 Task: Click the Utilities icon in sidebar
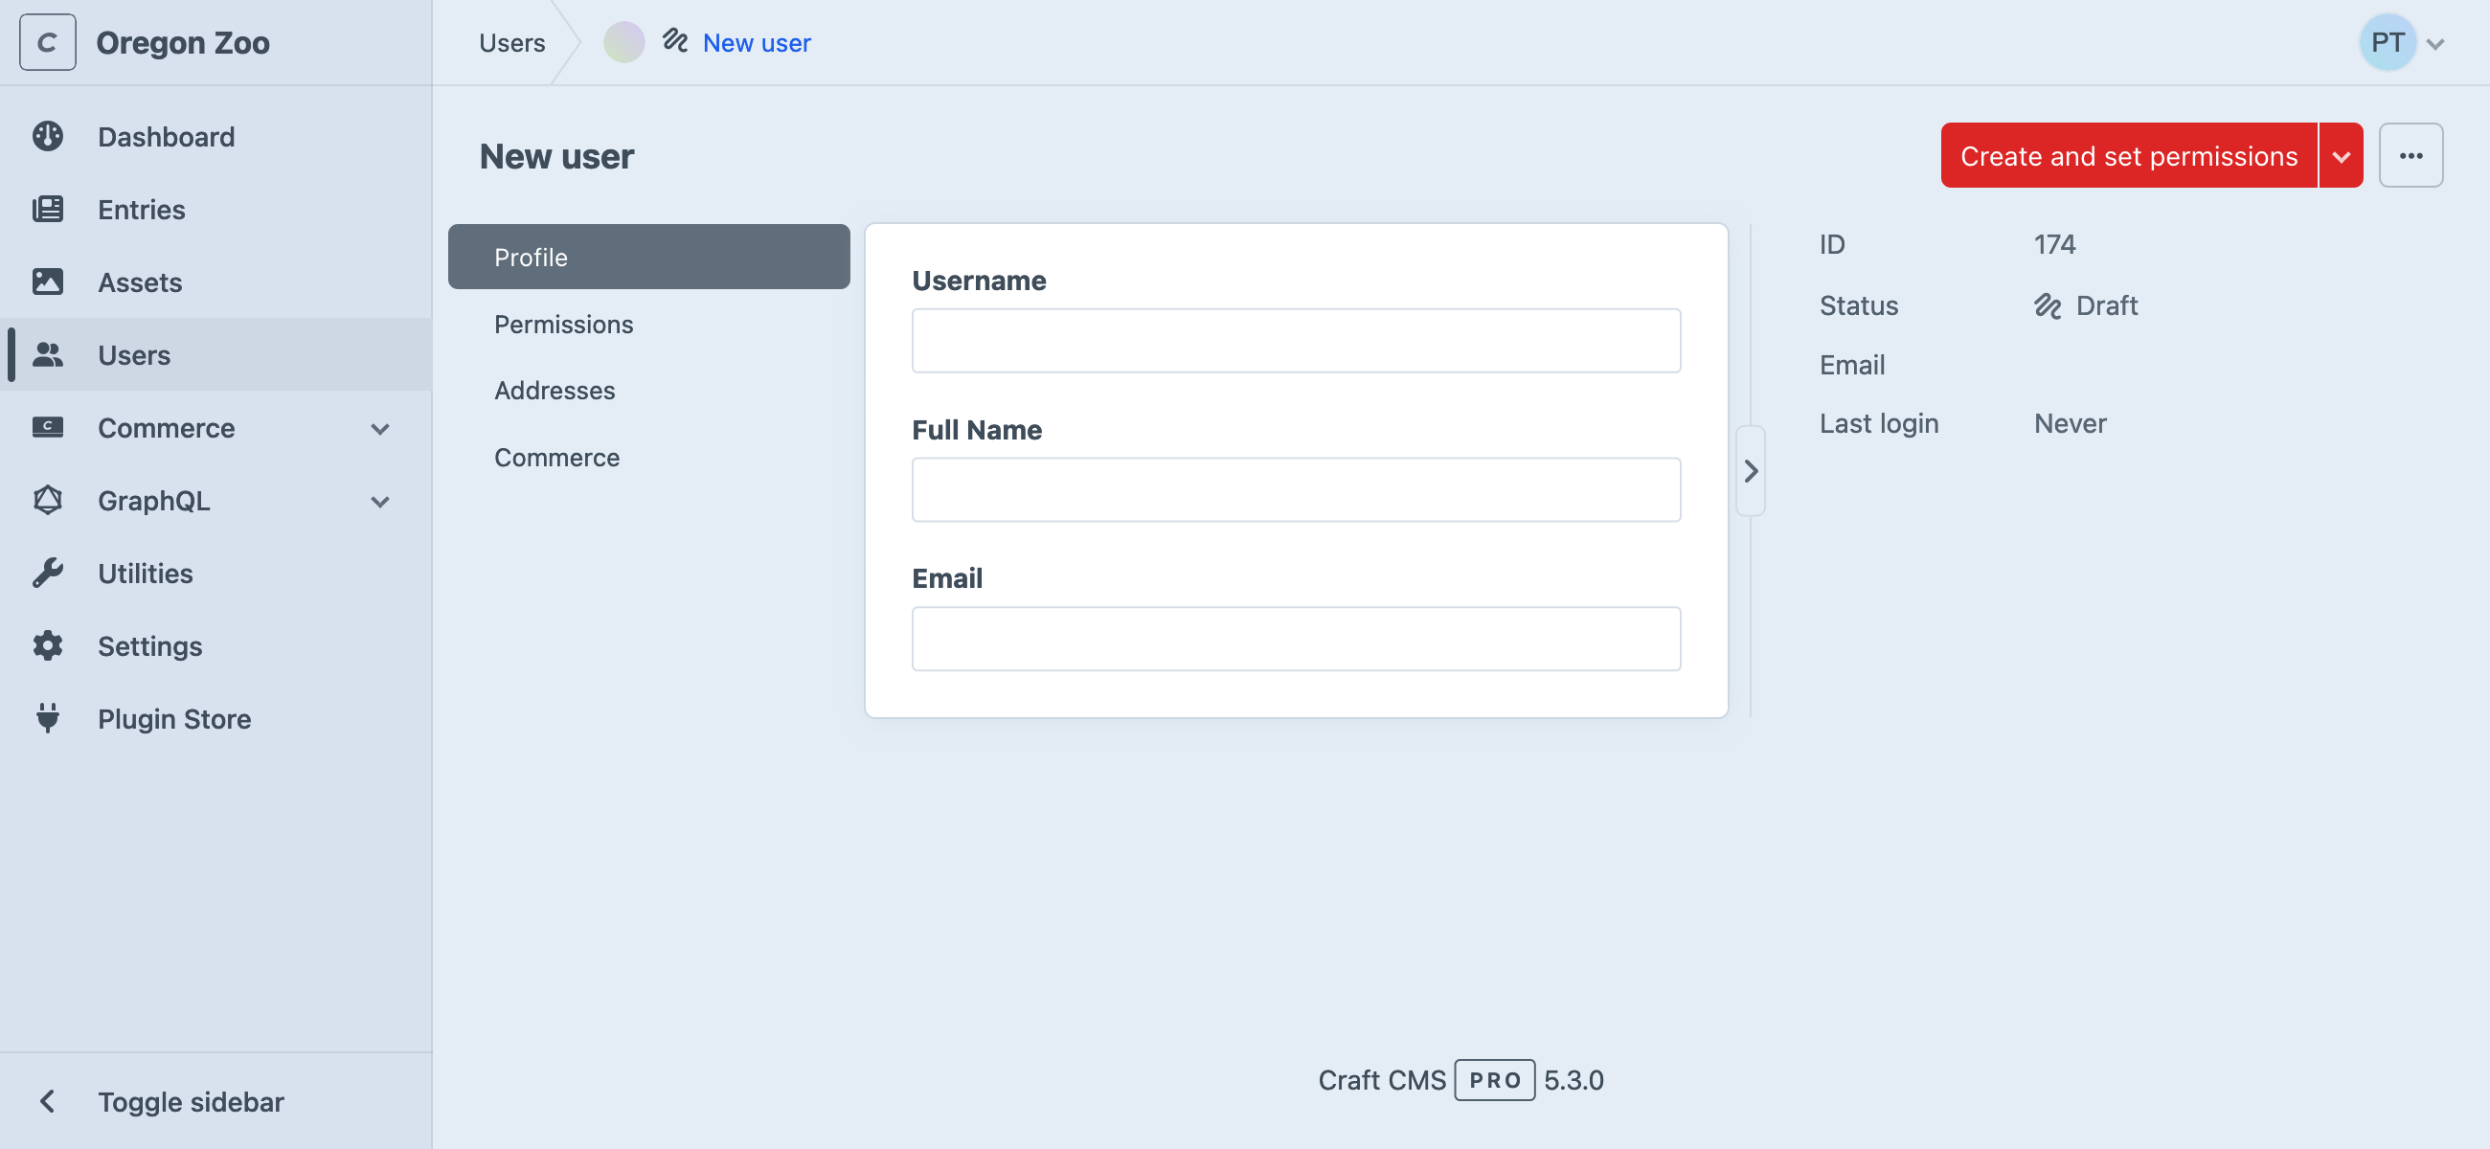point(48,572)
